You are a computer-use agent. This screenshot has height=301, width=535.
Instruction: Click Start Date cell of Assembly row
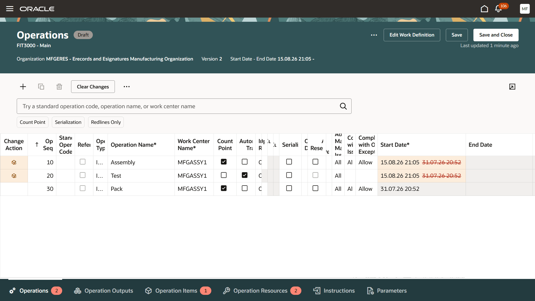[421, 162]
